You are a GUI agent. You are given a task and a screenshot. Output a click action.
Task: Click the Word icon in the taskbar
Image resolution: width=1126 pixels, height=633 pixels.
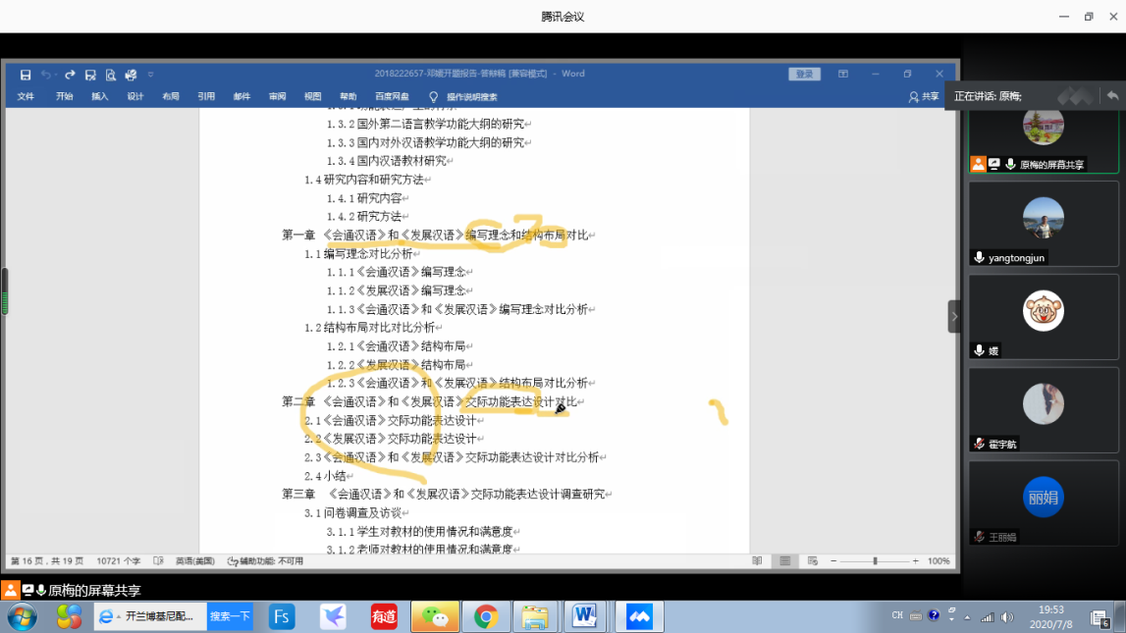[586, 616]
